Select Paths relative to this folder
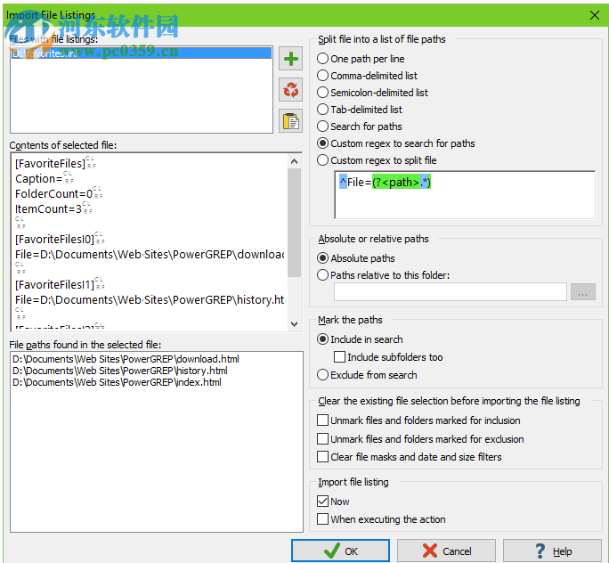609x563 pixels. [384, 275]
